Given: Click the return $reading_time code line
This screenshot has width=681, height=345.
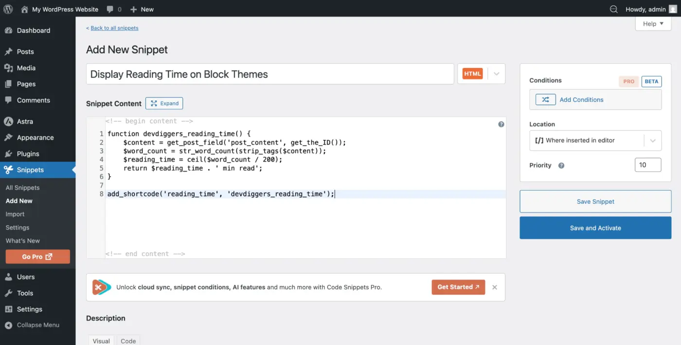Looking at the screenshot, I should coord(193,168).
